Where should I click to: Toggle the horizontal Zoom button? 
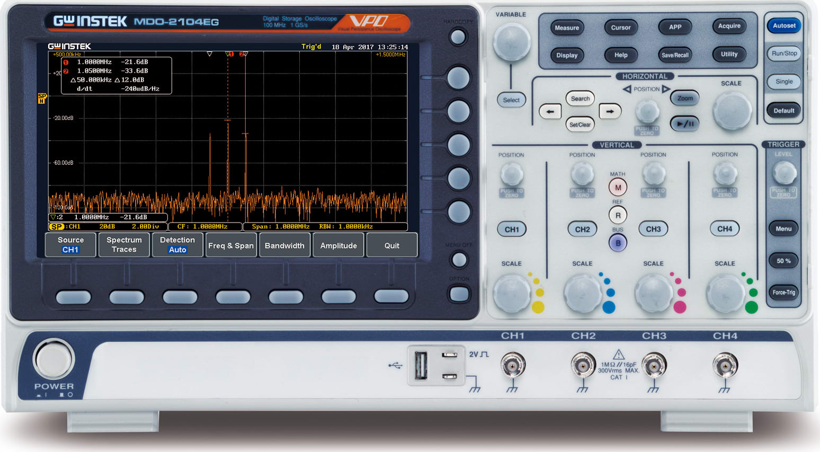pos(685,98)
